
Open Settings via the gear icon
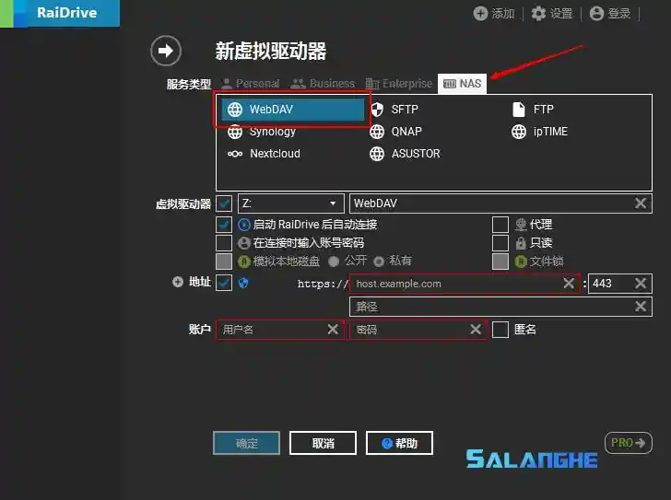pos(538,13)
